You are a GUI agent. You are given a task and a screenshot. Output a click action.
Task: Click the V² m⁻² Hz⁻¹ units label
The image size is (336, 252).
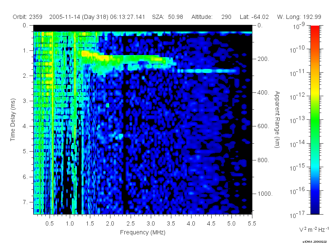(x=314, y=229)
